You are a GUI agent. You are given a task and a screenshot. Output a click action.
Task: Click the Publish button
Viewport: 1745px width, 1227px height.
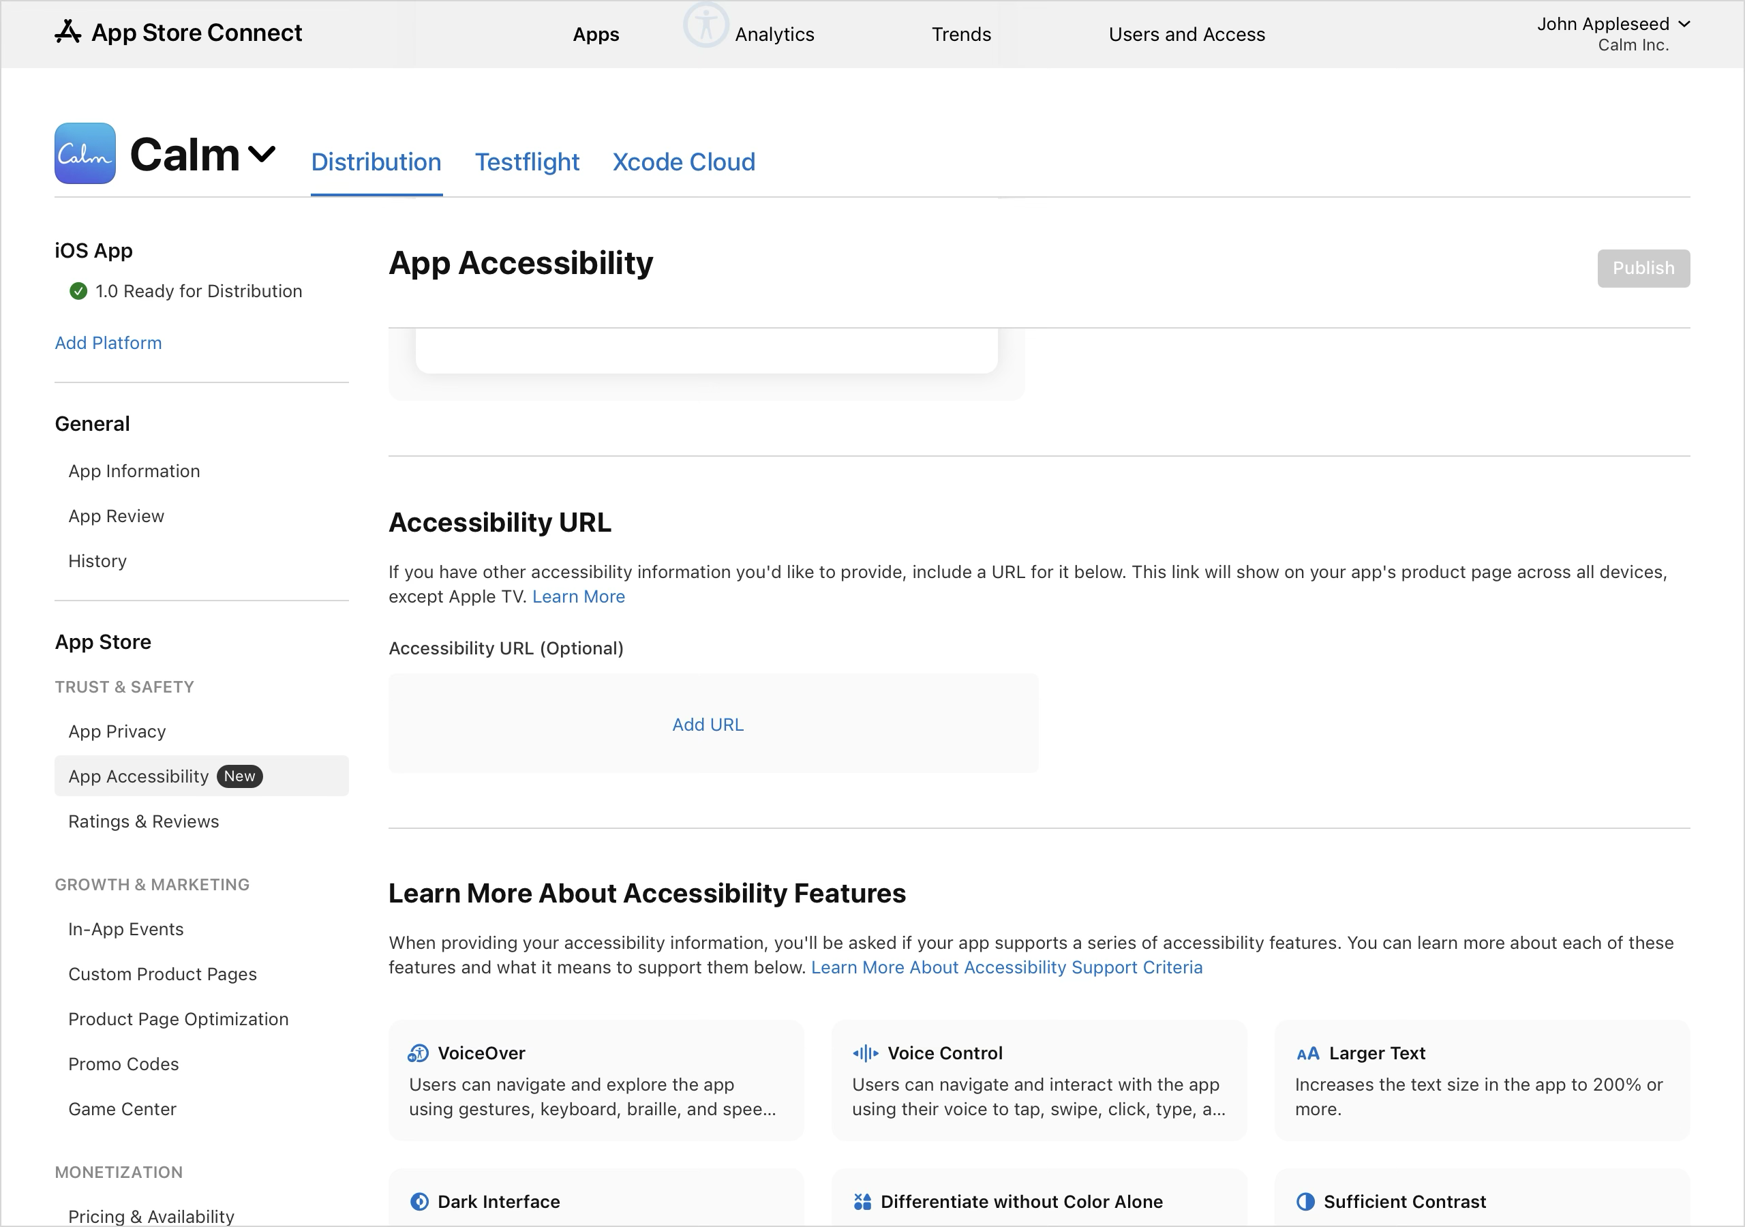click(1643, 268)
